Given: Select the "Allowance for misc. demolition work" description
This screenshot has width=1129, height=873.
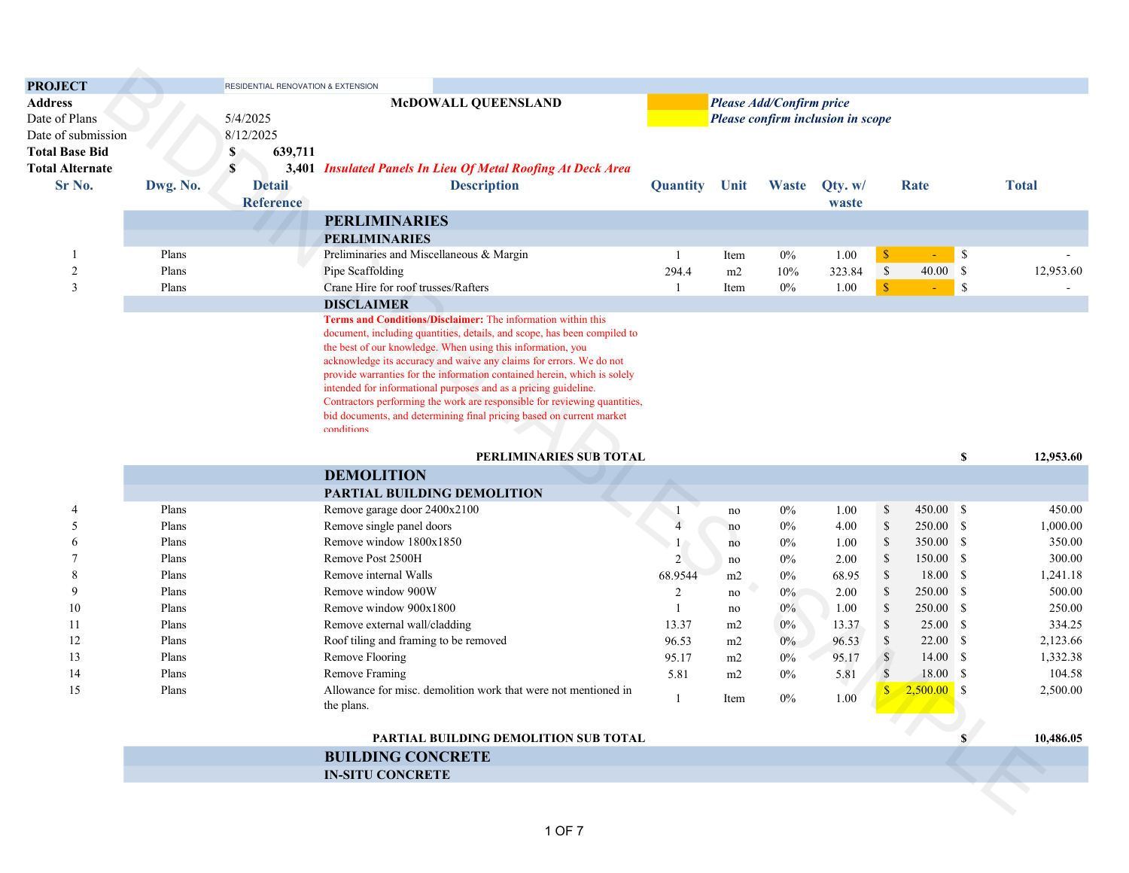Looking at the screenshot, I should tap(478, 698).
